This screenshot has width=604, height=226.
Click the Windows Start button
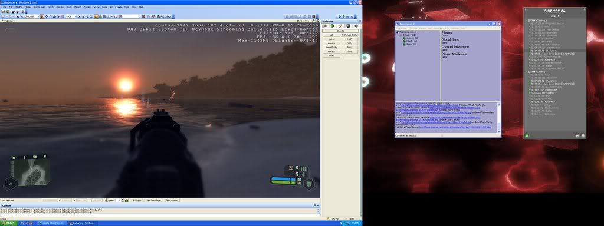tap(8, 223)
